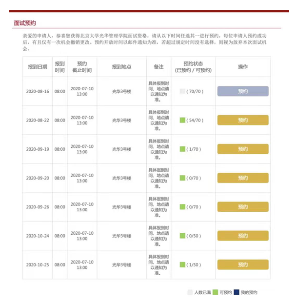Click 光华3号楼 location in 2020-10-24 row
295x304 pixels.
[121, 236]
